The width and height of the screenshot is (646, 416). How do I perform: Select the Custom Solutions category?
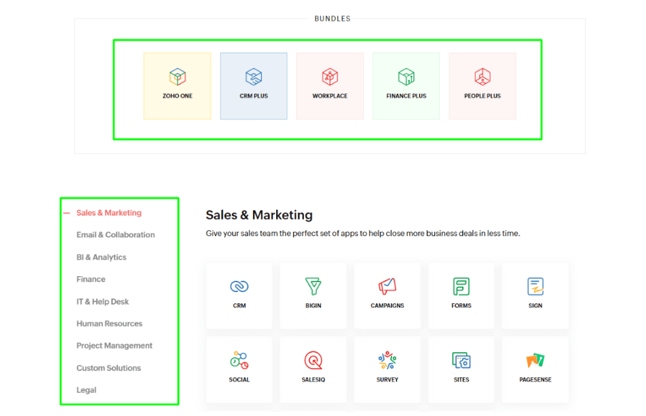point(109,368)
